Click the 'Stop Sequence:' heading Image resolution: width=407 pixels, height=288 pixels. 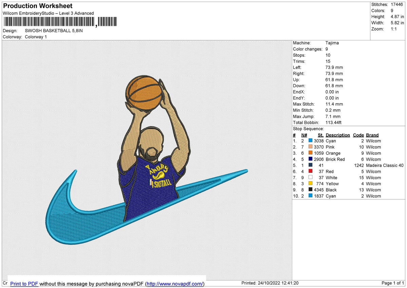point(308,129)
